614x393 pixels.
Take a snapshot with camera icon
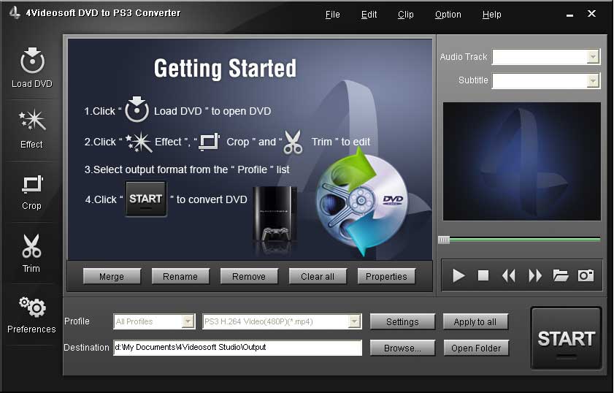pos(586,275)
